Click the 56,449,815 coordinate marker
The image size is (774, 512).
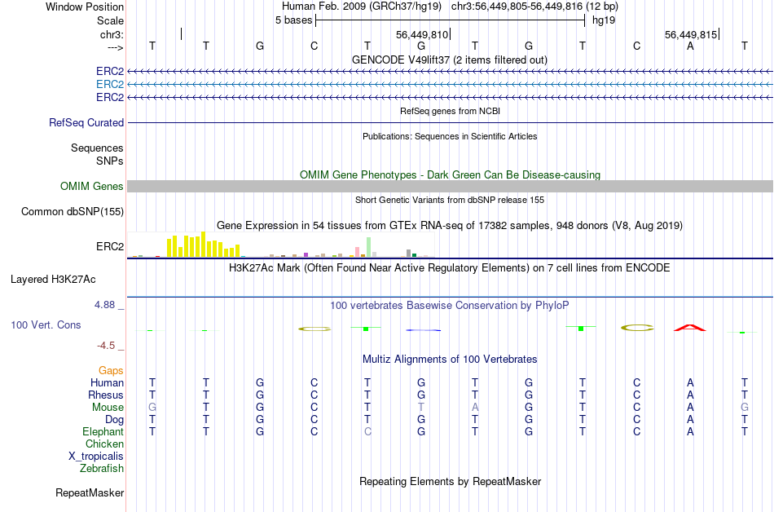(x=691, y=34)
